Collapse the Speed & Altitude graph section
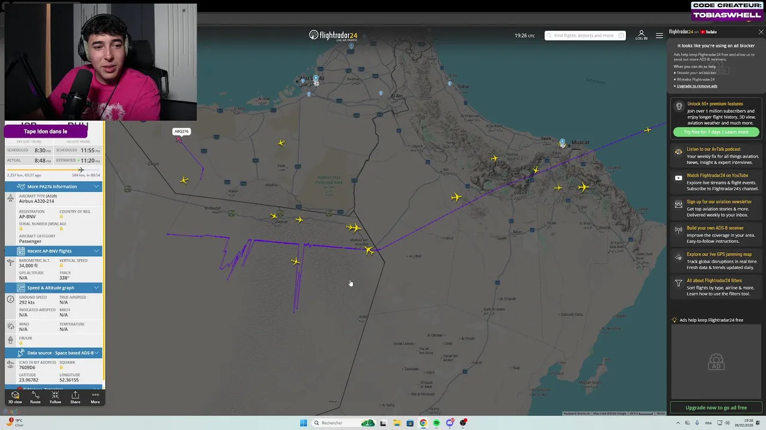The height and width of the screenshot is (430, 766). pos(54,288)
